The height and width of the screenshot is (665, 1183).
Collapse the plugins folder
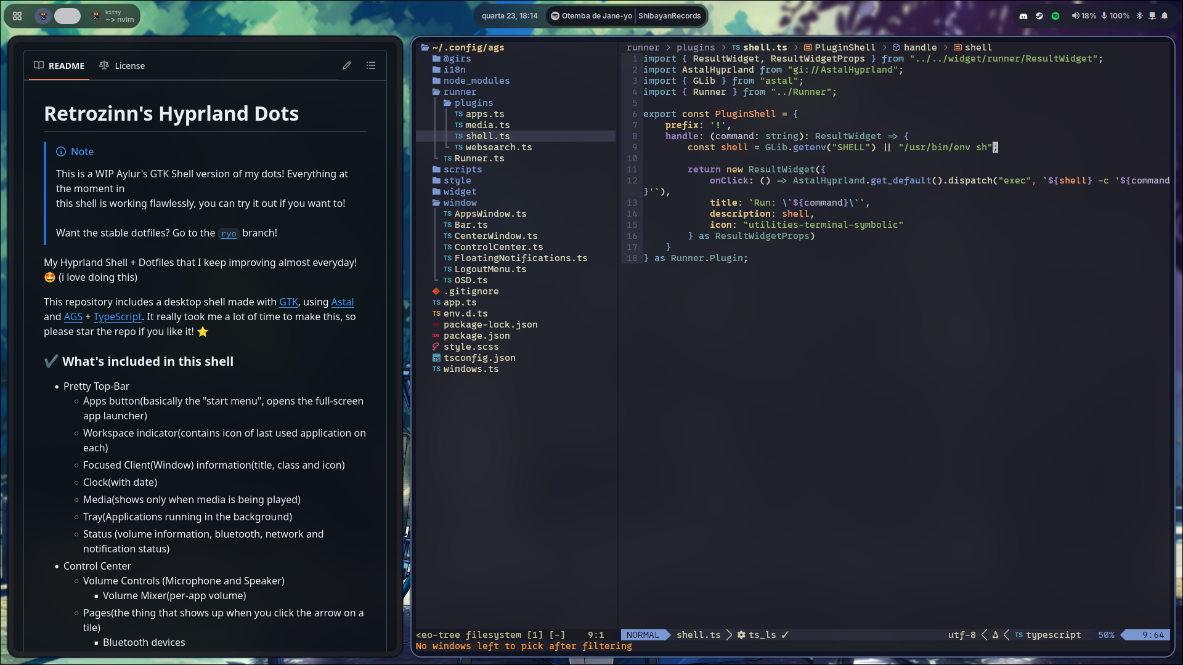pos(468,103)
